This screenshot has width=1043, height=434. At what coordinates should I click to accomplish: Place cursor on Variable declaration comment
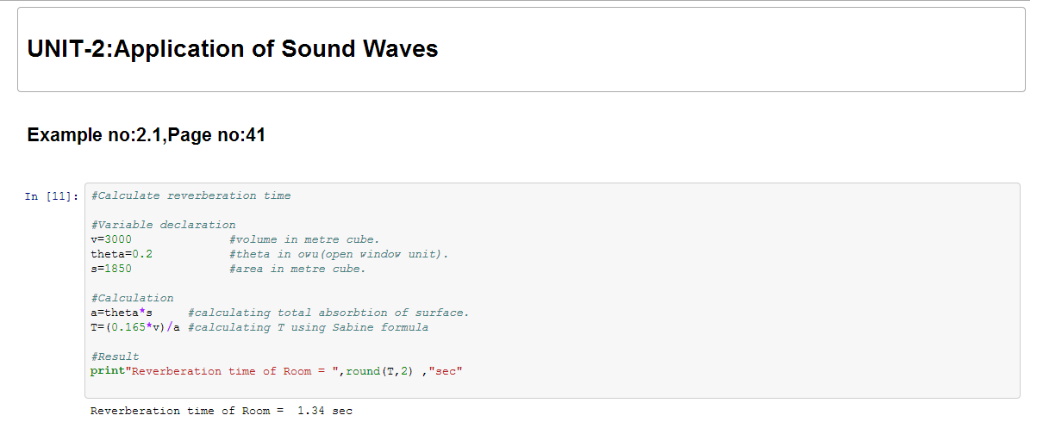coord(163,225)
